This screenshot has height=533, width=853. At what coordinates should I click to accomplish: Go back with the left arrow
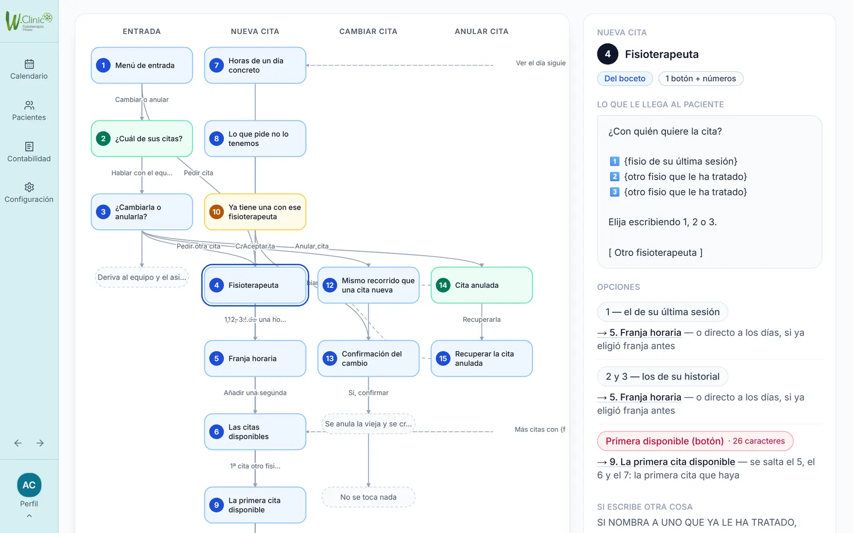click(x=18, y=443)
